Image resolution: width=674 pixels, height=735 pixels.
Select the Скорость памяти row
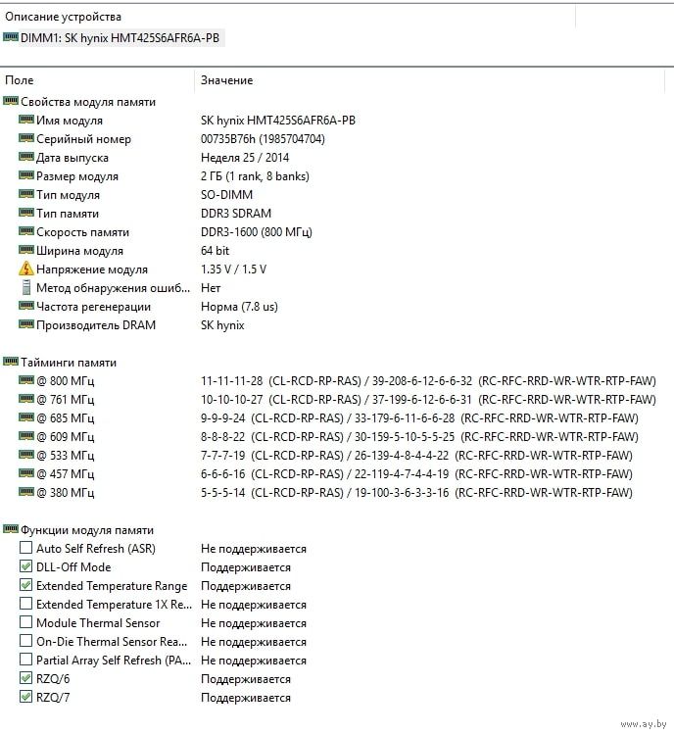pos(82,232)
